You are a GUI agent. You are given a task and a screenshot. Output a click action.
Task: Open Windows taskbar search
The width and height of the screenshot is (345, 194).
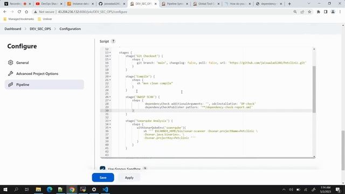point(16,189)
